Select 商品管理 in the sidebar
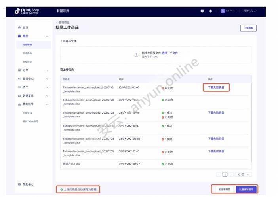Viewport: 278px width, 197px height. [x=33, y=45]
